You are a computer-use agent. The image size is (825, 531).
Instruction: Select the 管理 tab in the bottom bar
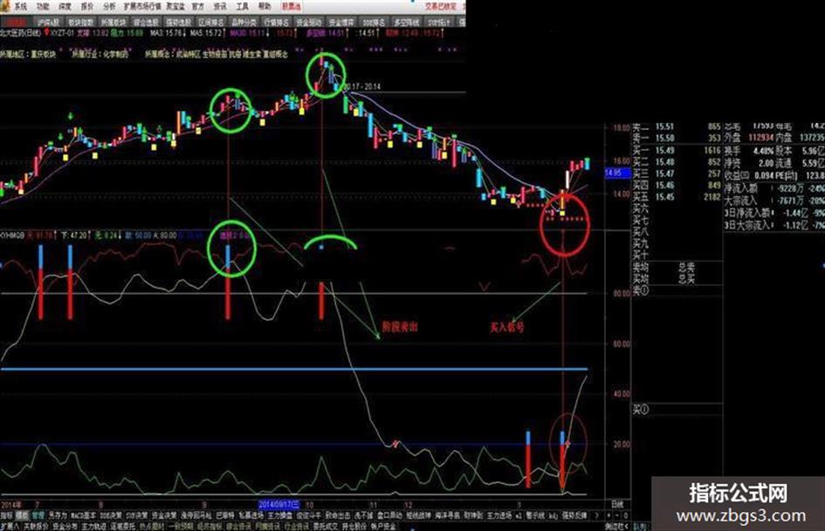[x=38, y=515]
